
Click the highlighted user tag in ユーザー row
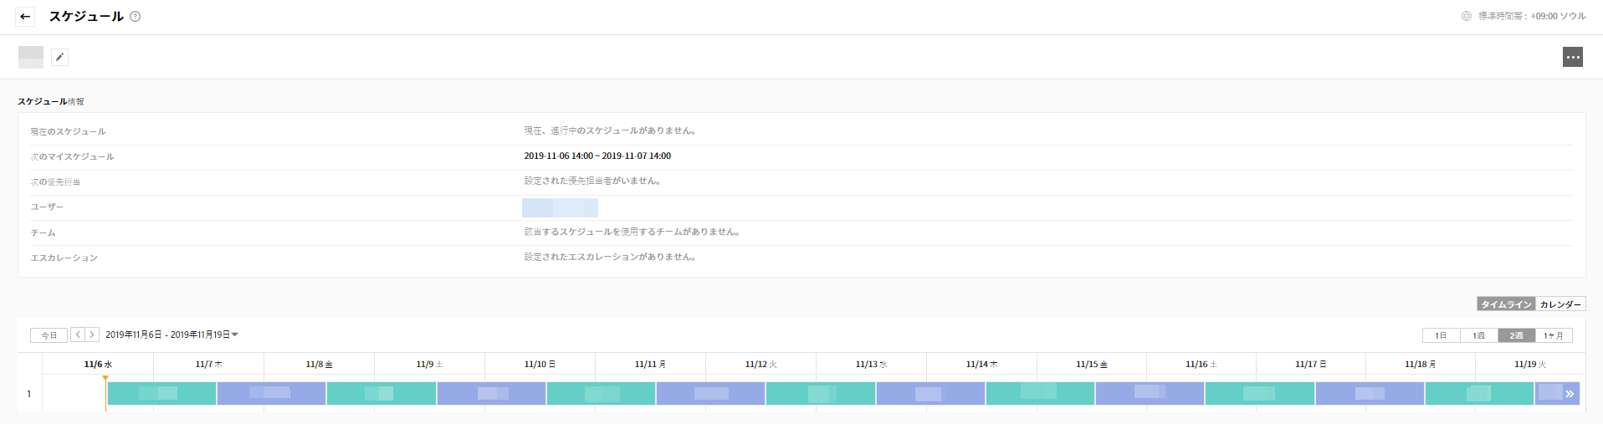click(560, 207)
